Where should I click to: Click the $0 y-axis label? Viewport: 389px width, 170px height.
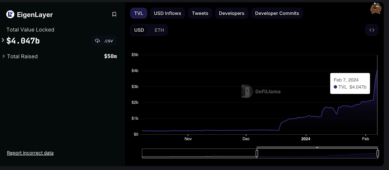136,134
